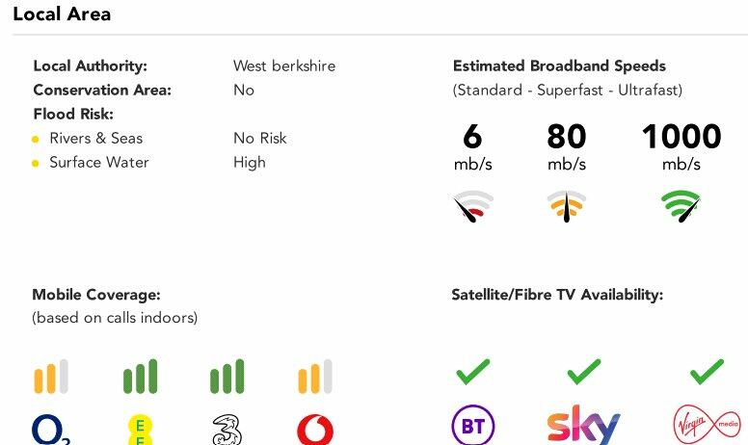Click the Vodafone network logo
748x445 pixels.
pos(315,430)
